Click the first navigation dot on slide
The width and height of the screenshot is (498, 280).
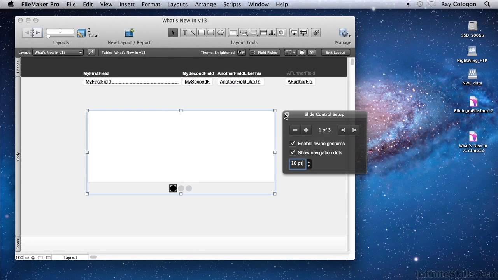[173, 188]
